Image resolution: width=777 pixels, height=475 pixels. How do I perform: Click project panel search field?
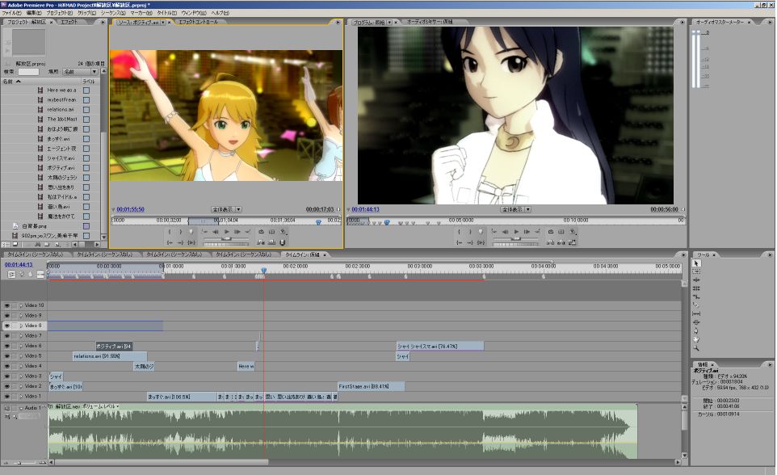click(28, 72)
